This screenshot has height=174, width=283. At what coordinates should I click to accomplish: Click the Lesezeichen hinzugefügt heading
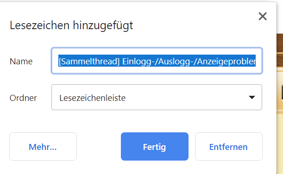click(71, 25)
